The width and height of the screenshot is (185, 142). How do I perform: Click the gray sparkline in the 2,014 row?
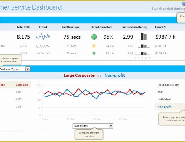43,53
